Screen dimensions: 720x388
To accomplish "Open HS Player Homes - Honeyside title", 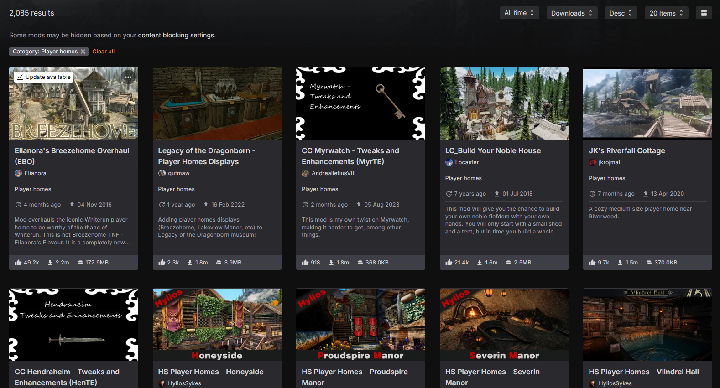I will (x=211, y=372).
